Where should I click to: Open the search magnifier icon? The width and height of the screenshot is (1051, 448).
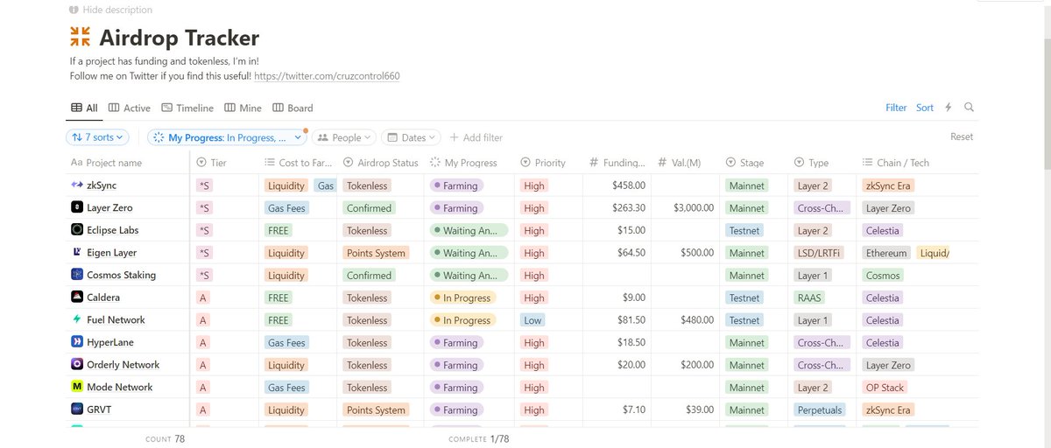click(x=969, y=108)
